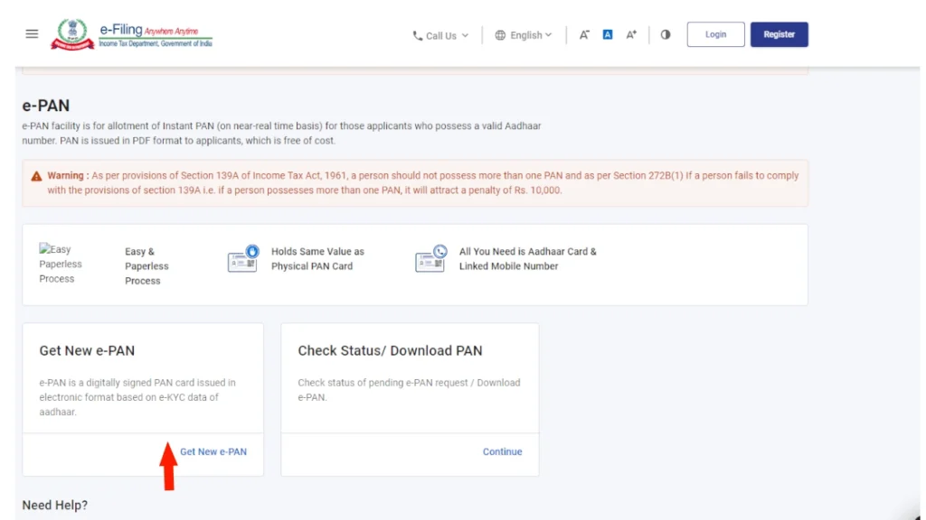Click 'Holds Same Value as Physical PAN Card' text
Image resolution: width=926 pixels, height=520 pixels.
tap(317, 259)
